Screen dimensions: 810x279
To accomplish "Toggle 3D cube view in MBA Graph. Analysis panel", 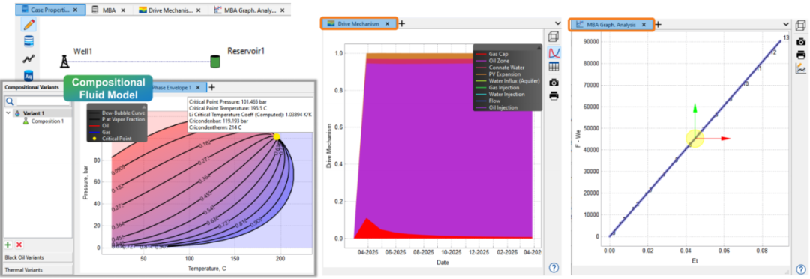I will pos(800,25).
